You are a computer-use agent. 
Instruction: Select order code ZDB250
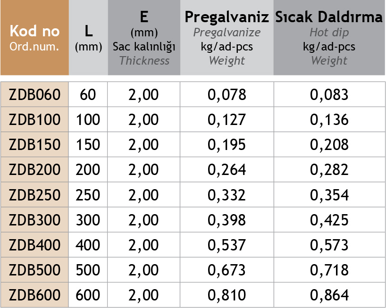click(35, 195)
